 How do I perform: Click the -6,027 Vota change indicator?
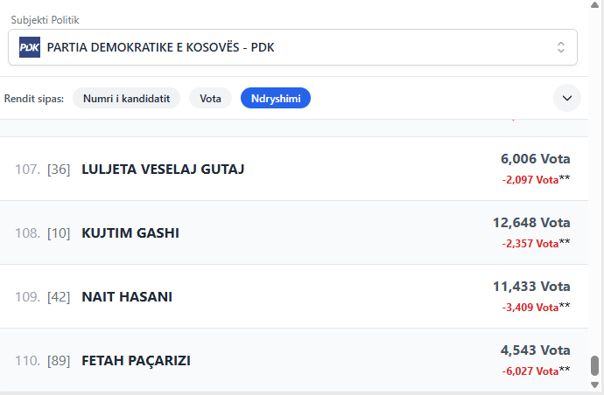point(530,371)
